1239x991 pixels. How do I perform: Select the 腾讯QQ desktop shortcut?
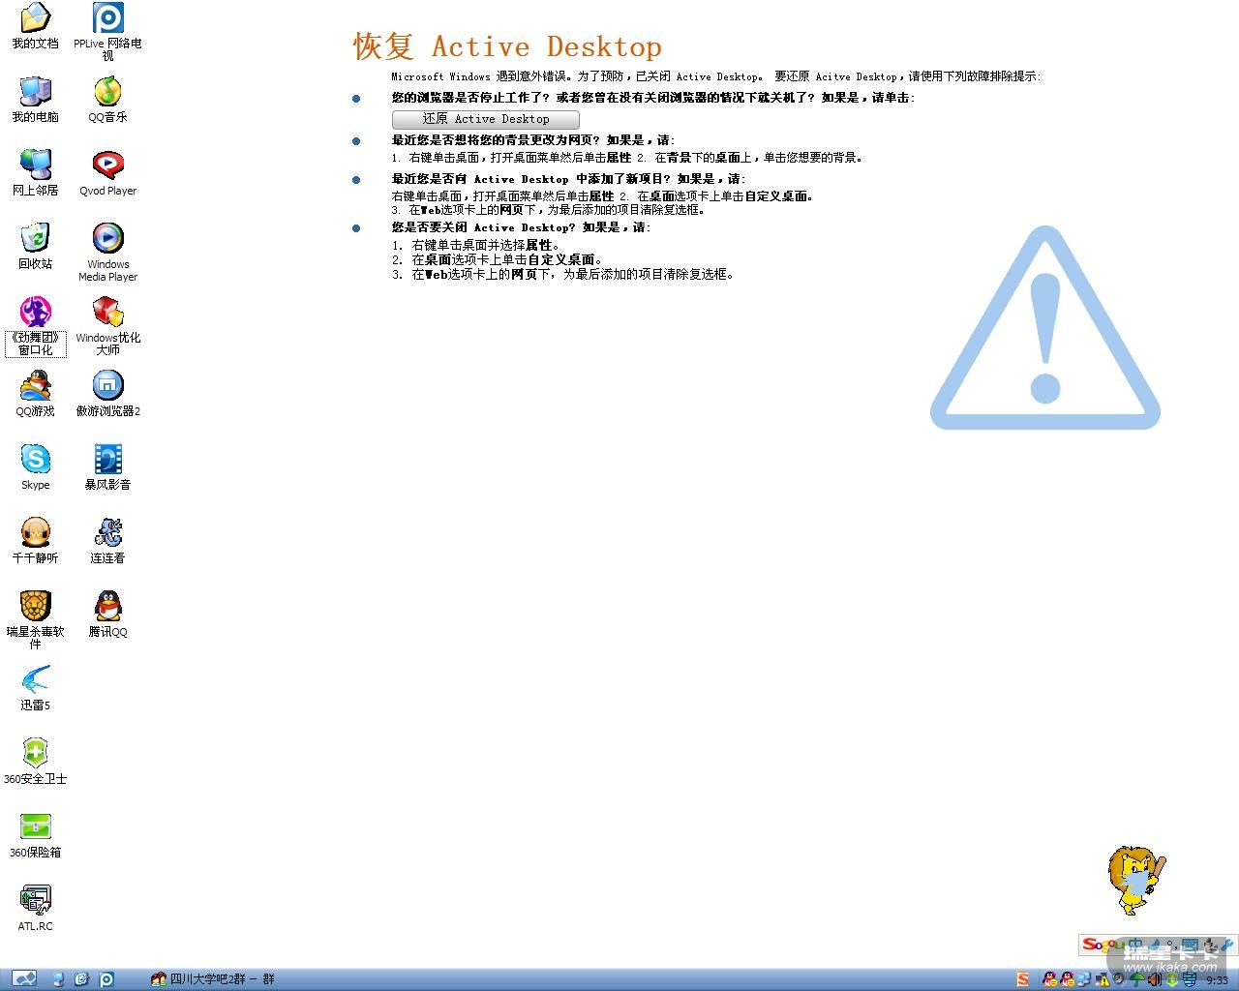click(107, 615)
